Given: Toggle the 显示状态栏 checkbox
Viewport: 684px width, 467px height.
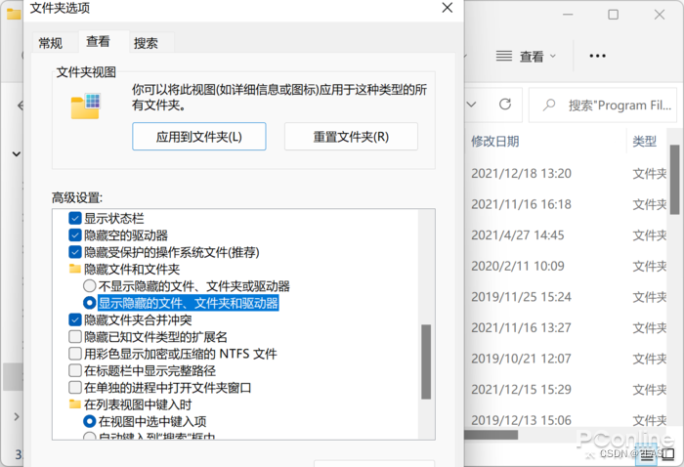Looking at the screenshot, I should click(75, 218).
